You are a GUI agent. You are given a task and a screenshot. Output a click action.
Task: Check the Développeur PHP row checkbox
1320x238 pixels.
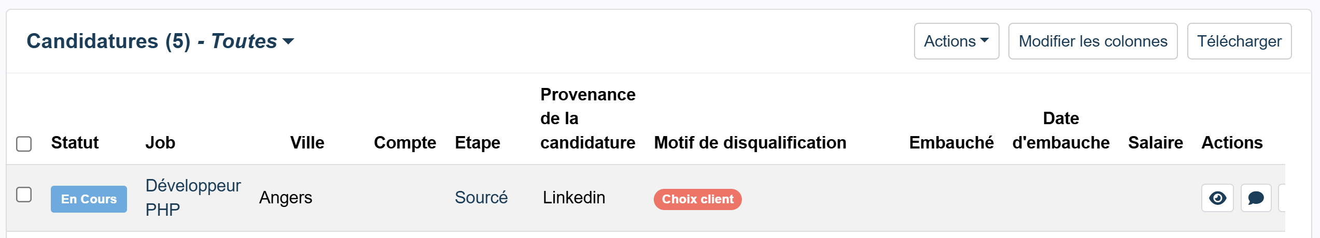24,195
